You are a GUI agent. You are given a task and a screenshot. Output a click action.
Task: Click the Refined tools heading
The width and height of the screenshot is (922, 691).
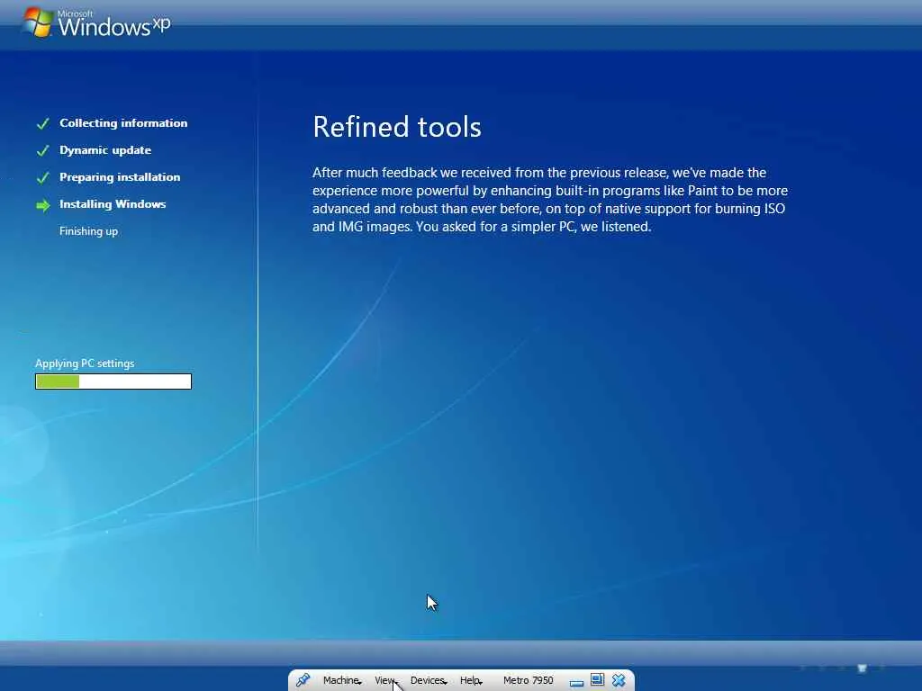pyautogui.click(x=397, y=127)
